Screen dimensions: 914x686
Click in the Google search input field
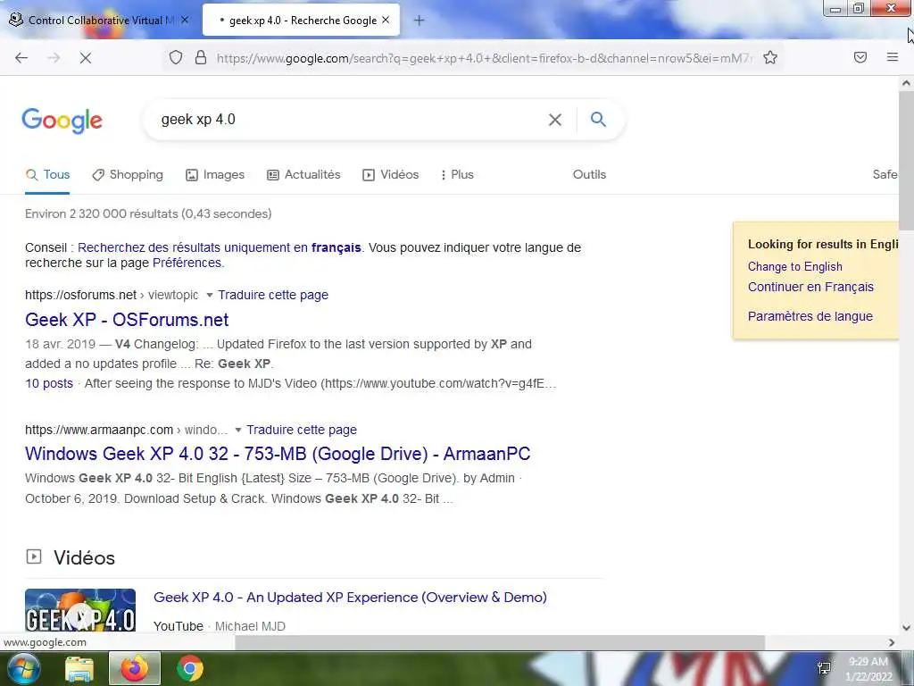click(x=350, y=120)
